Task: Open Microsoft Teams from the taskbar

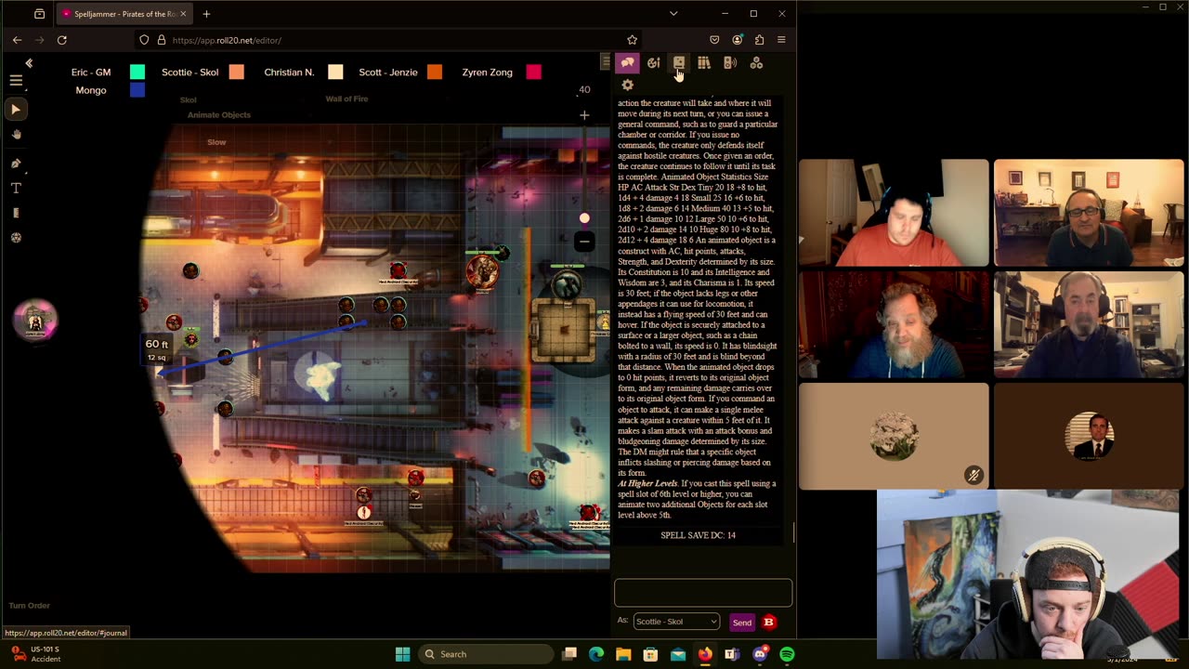Action: pyautogui.click(x=732, y=654)
